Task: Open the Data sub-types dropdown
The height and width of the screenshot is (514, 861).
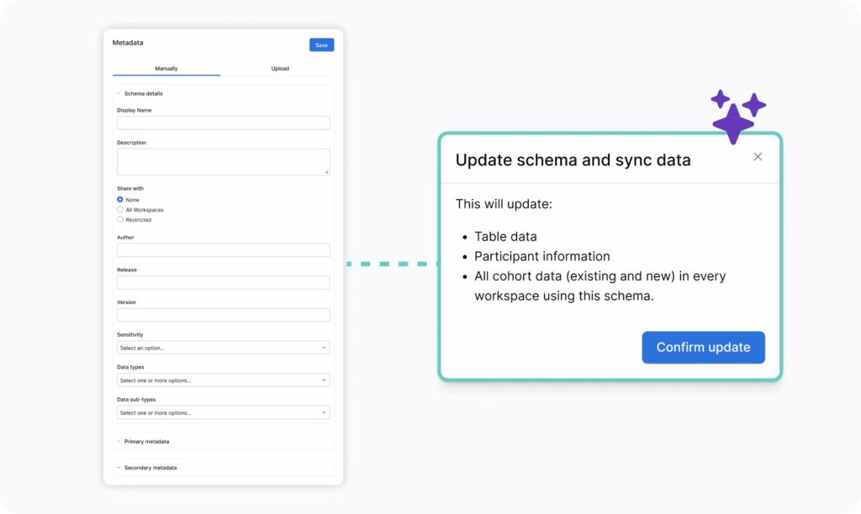Action: [x=224, y=412]
